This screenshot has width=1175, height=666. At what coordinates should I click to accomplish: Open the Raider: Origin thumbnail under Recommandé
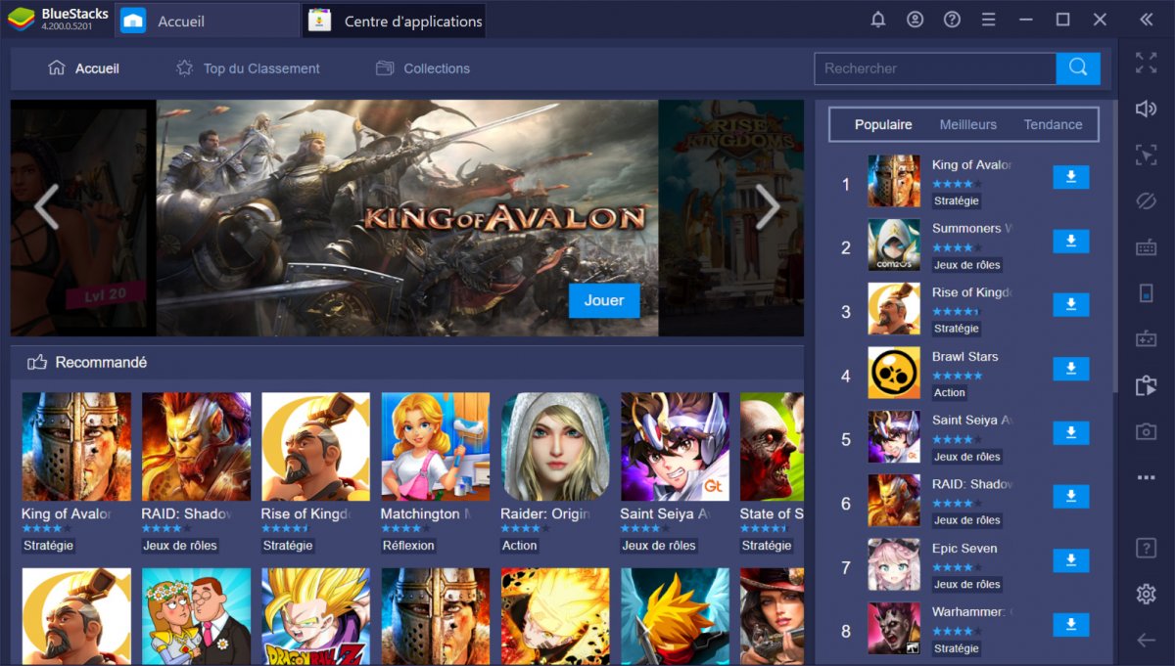point(555,447)
